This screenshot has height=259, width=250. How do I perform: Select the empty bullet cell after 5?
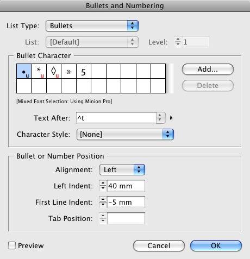click(98, 71)
